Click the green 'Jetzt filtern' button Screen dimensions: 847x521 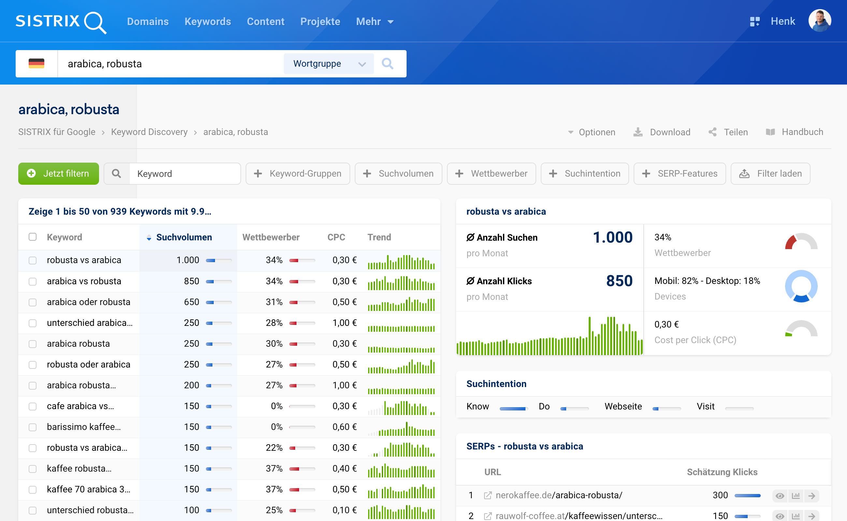tap(58, 173)
